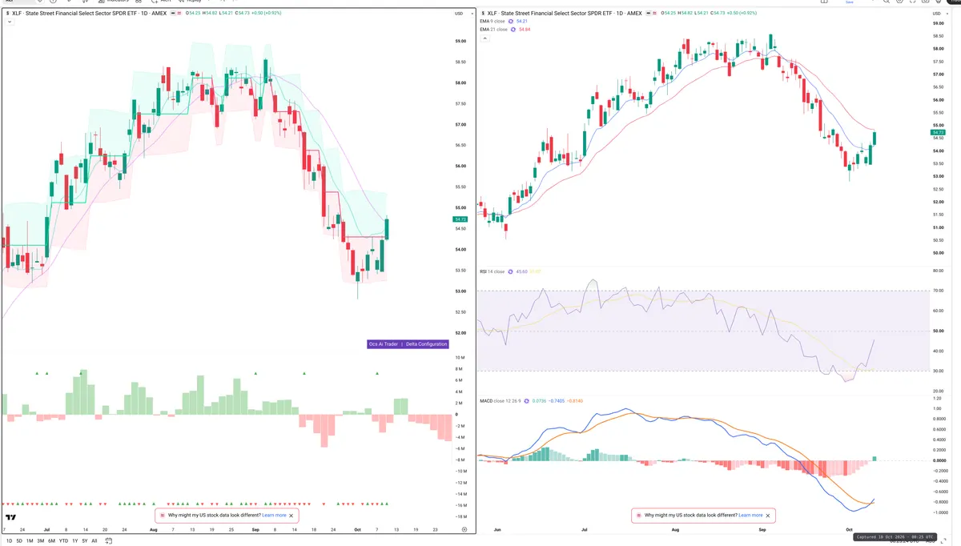Select the YTD time range
Viewport: 961px width, 546px height.
[x=63, y=541]
